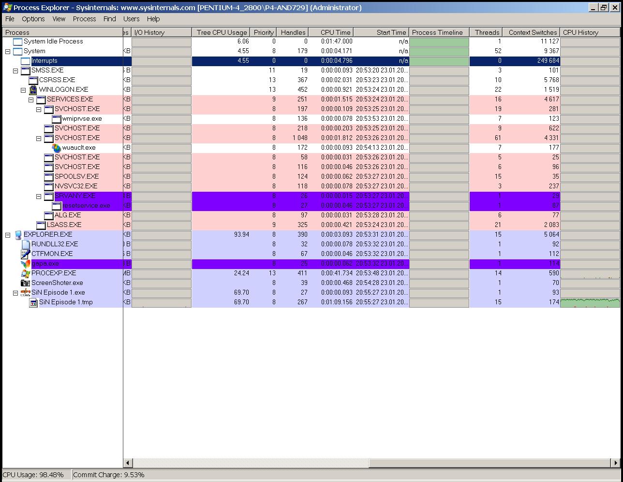Click the resetservice.exe process icon
The height and width of the screenshot is (482, 623).
56,206
